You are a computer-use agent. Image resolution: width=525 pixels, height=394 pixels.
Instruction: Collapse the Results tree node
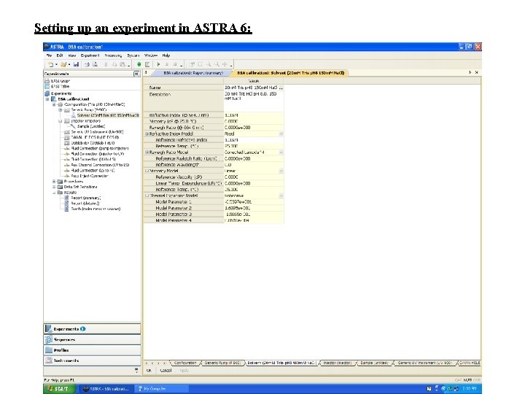(x=53, y=193)
